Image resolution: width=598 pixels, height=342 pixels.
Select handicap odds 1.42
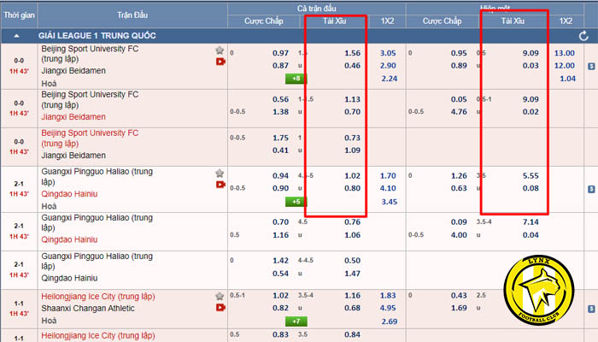(280, 261)
